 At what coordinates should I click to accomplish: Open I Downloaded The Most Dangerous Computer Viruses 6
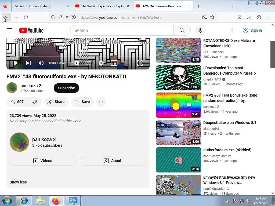pyautogui.click(x=229, y=71)
